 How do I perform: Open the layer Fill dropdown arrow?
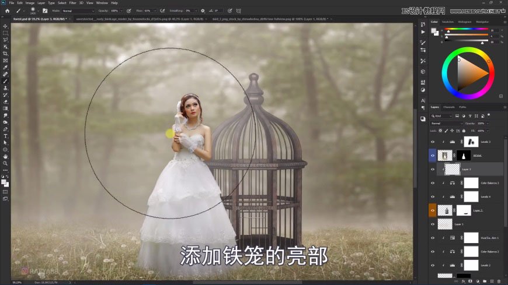488,131
